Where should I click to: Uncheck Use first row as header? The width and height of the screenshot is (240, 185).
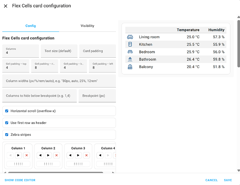tap(7, 122)
